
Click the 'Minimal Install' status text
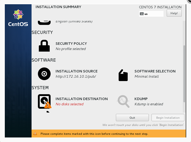pyautogui.click(x=146, y=77)
